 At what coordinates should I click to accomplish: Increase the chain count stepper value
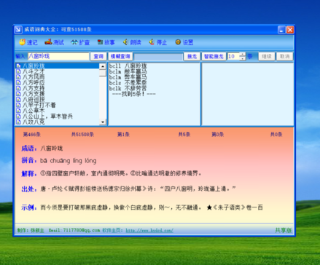tap(243, 55)
